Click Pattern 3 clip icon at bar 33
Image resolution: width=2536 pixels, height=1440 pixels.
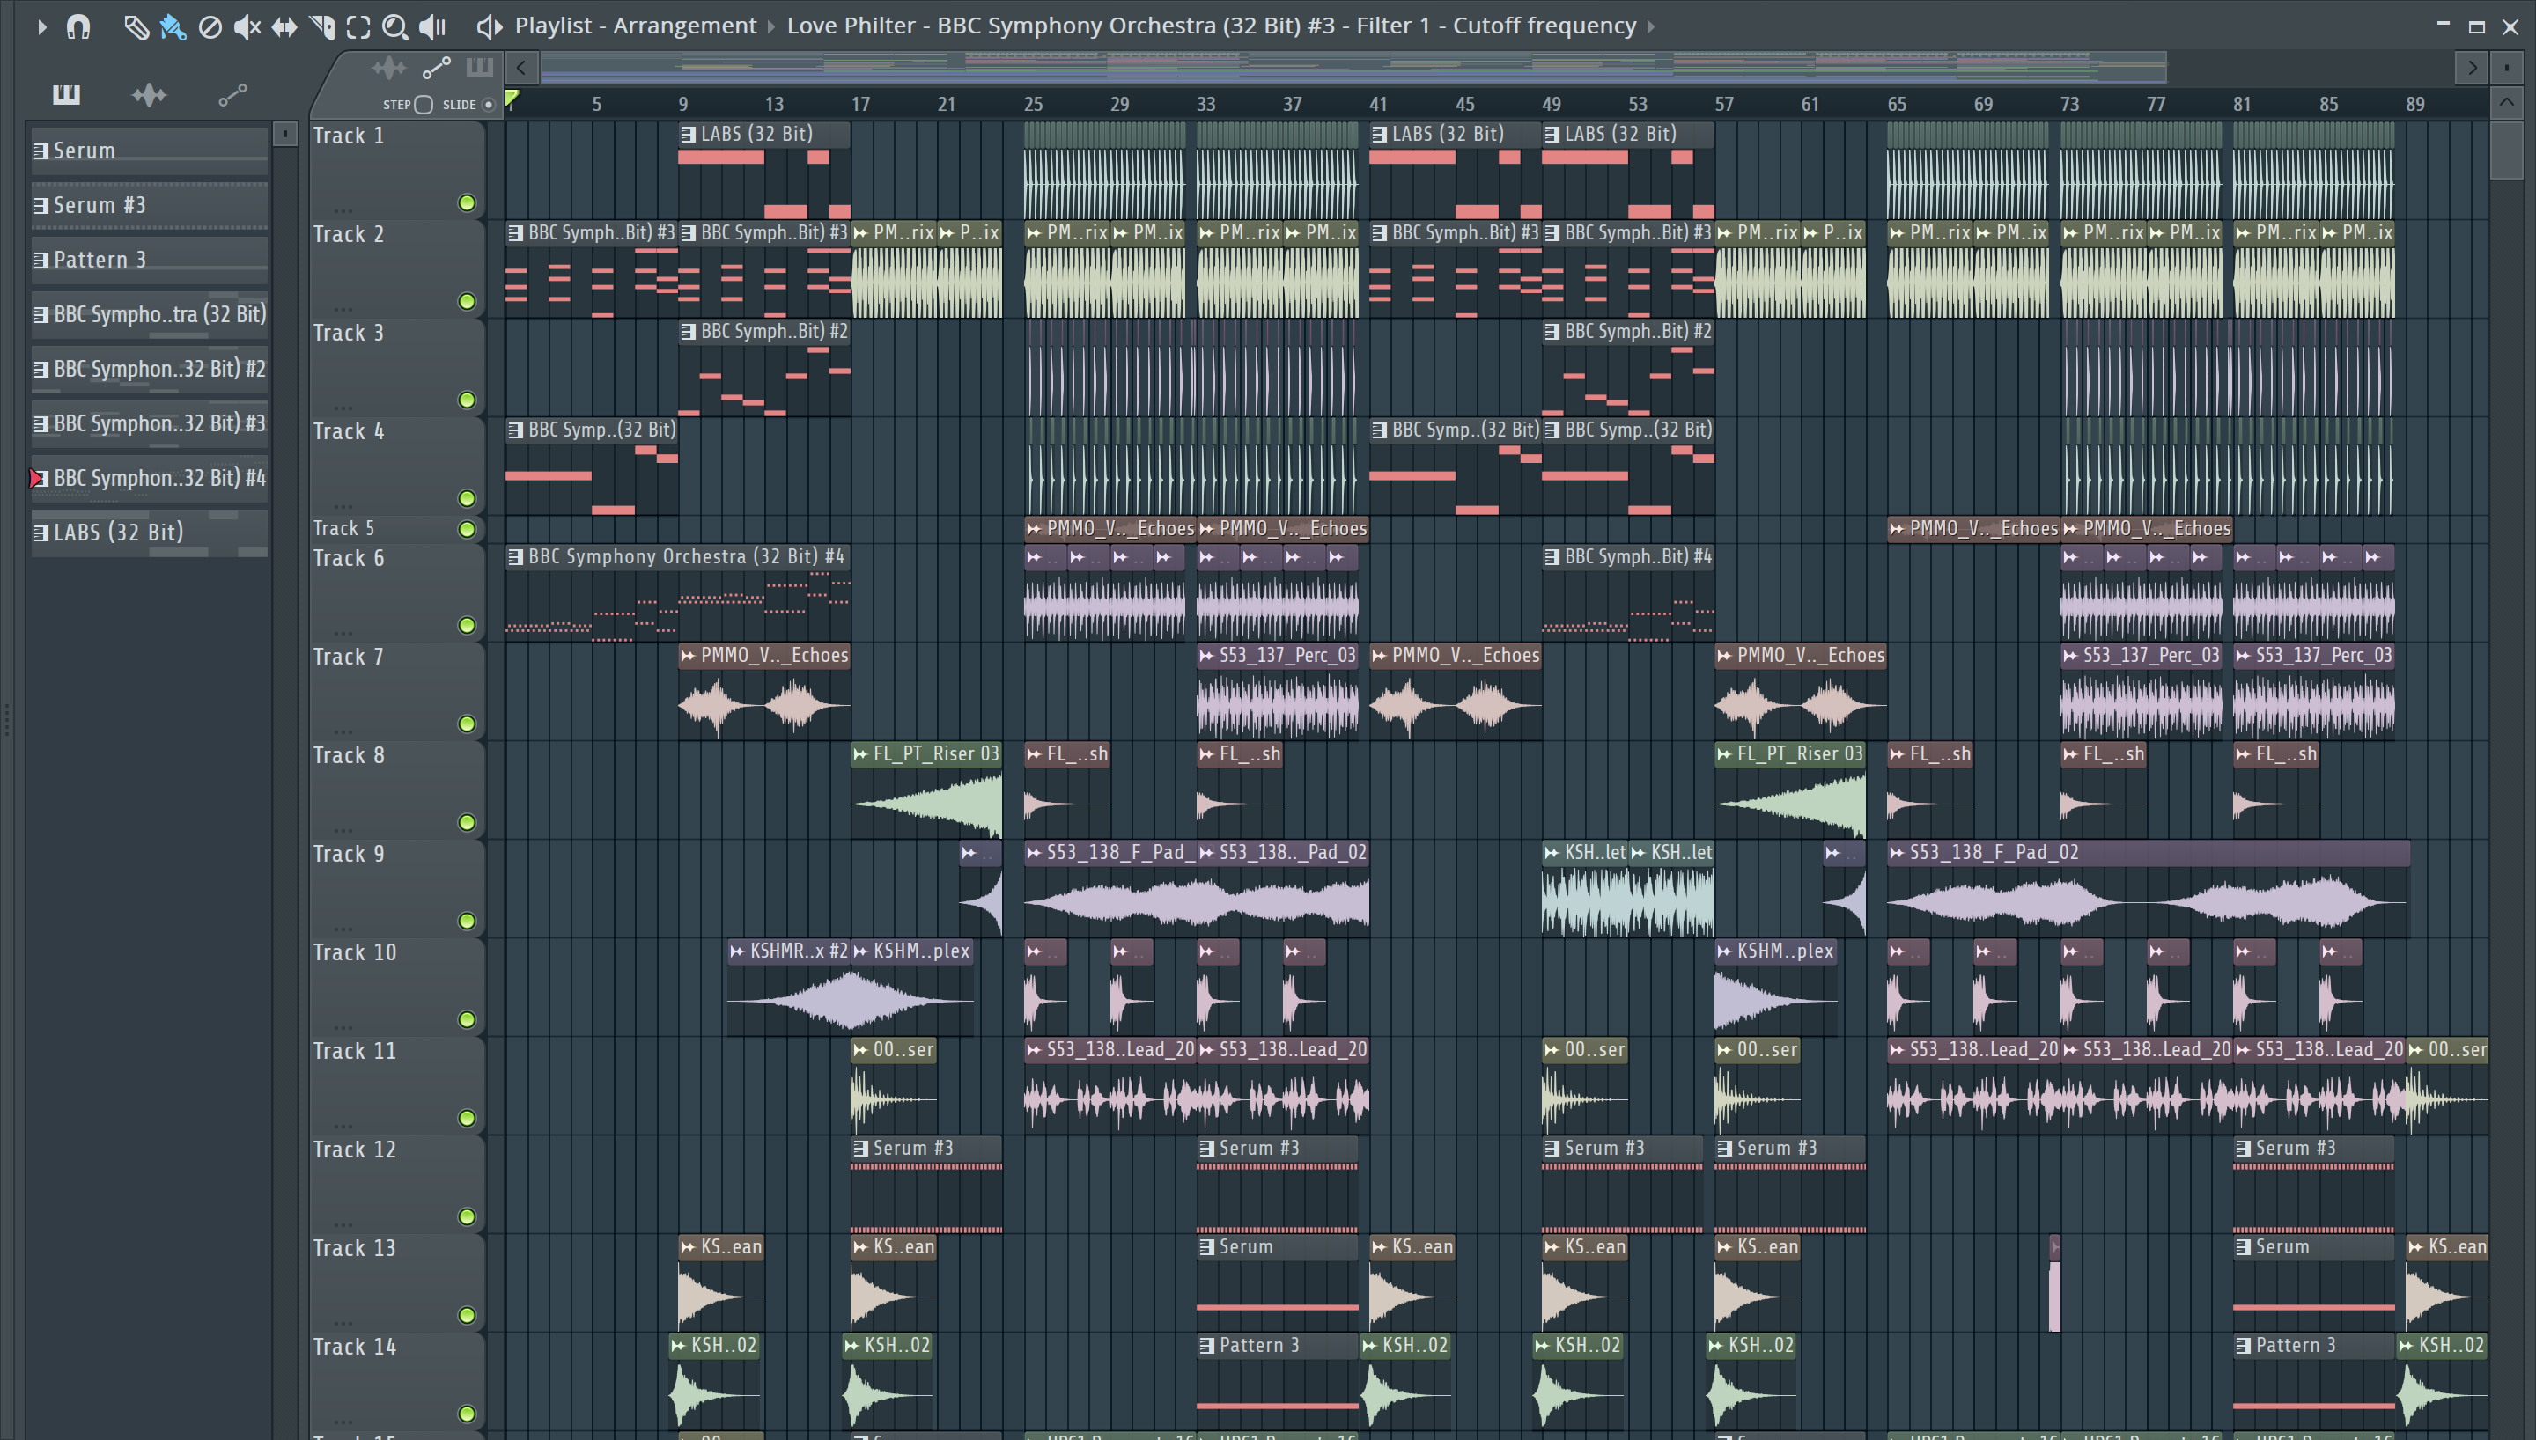coord(1205,1346)
